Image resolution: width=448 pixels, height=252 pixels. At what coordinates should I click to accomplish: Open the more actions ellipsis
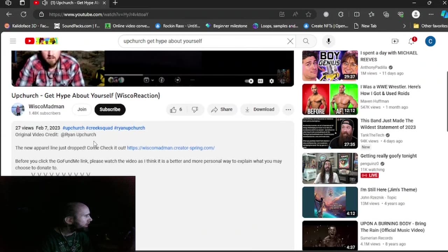[x=288, y=110]
